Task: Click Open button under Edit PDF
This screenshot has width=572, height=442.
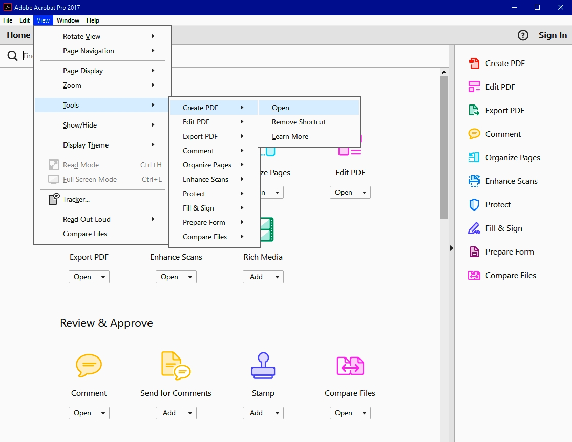Action: click(x=344, y=193)
